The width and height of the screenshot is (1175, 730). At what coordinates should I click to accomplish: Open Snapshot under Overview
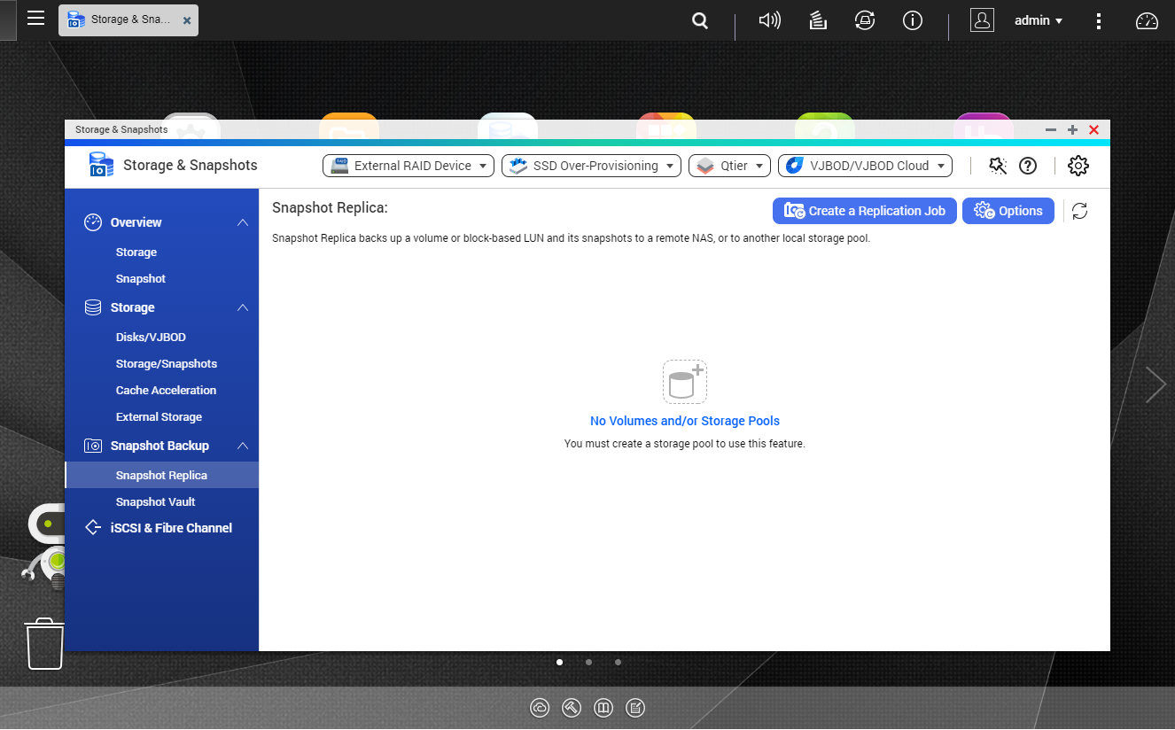pos(141,279)
